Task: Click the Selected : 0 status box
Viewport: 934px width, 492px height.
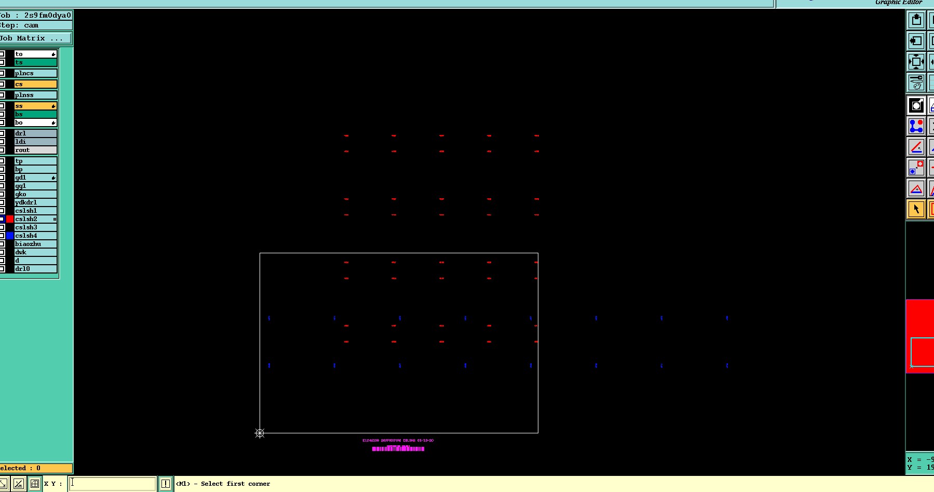Action: click(36, 468)
